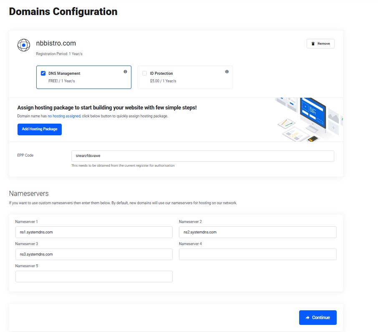The image size is (378, 332).
Task: Remove the nbbistro.com domain
Action: [320, 44]
